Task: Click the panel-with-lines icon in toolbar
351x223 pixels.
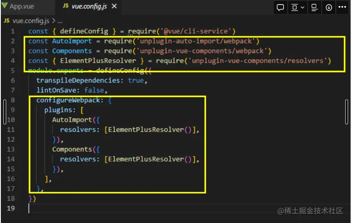Action: point(315,7)
